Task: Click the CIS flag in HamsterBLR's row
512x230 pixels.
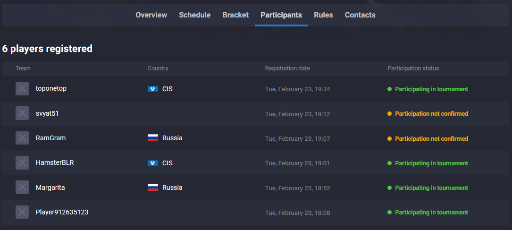Action: point(153,162)
